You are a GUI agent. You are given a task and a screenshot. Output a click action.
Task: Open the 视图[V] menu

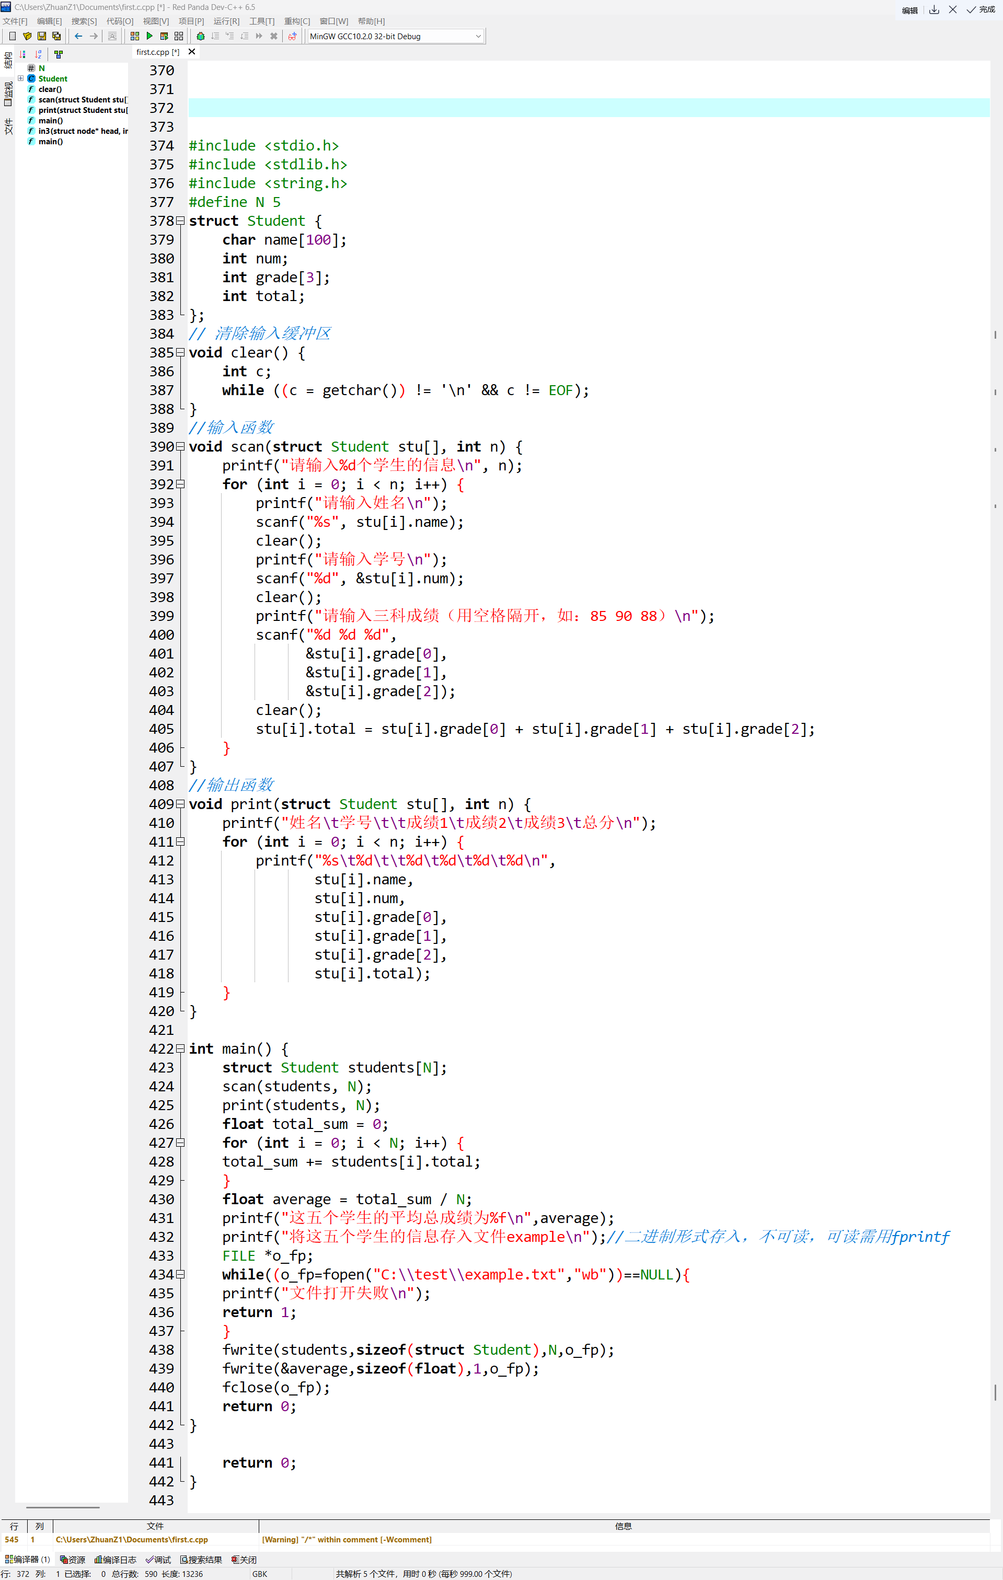click(x=156, y=21)
